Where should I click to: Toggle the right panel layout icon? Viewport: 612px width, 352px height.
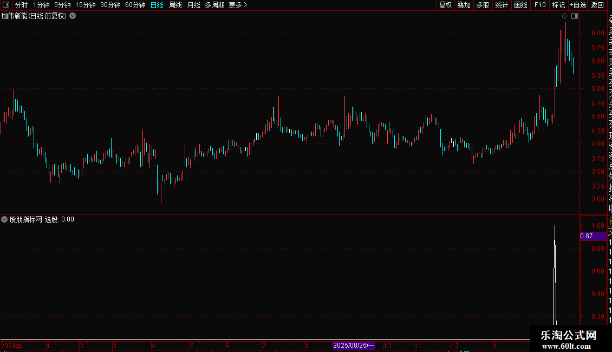click(x=575, y=16)
